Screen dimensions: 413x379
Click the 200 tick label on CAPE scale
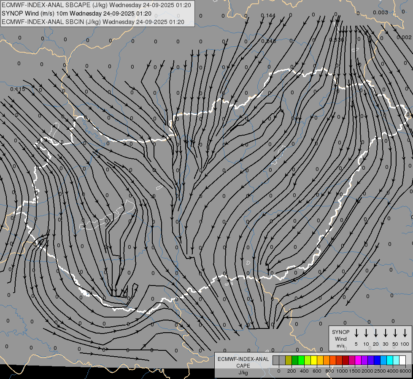(292, 371)
